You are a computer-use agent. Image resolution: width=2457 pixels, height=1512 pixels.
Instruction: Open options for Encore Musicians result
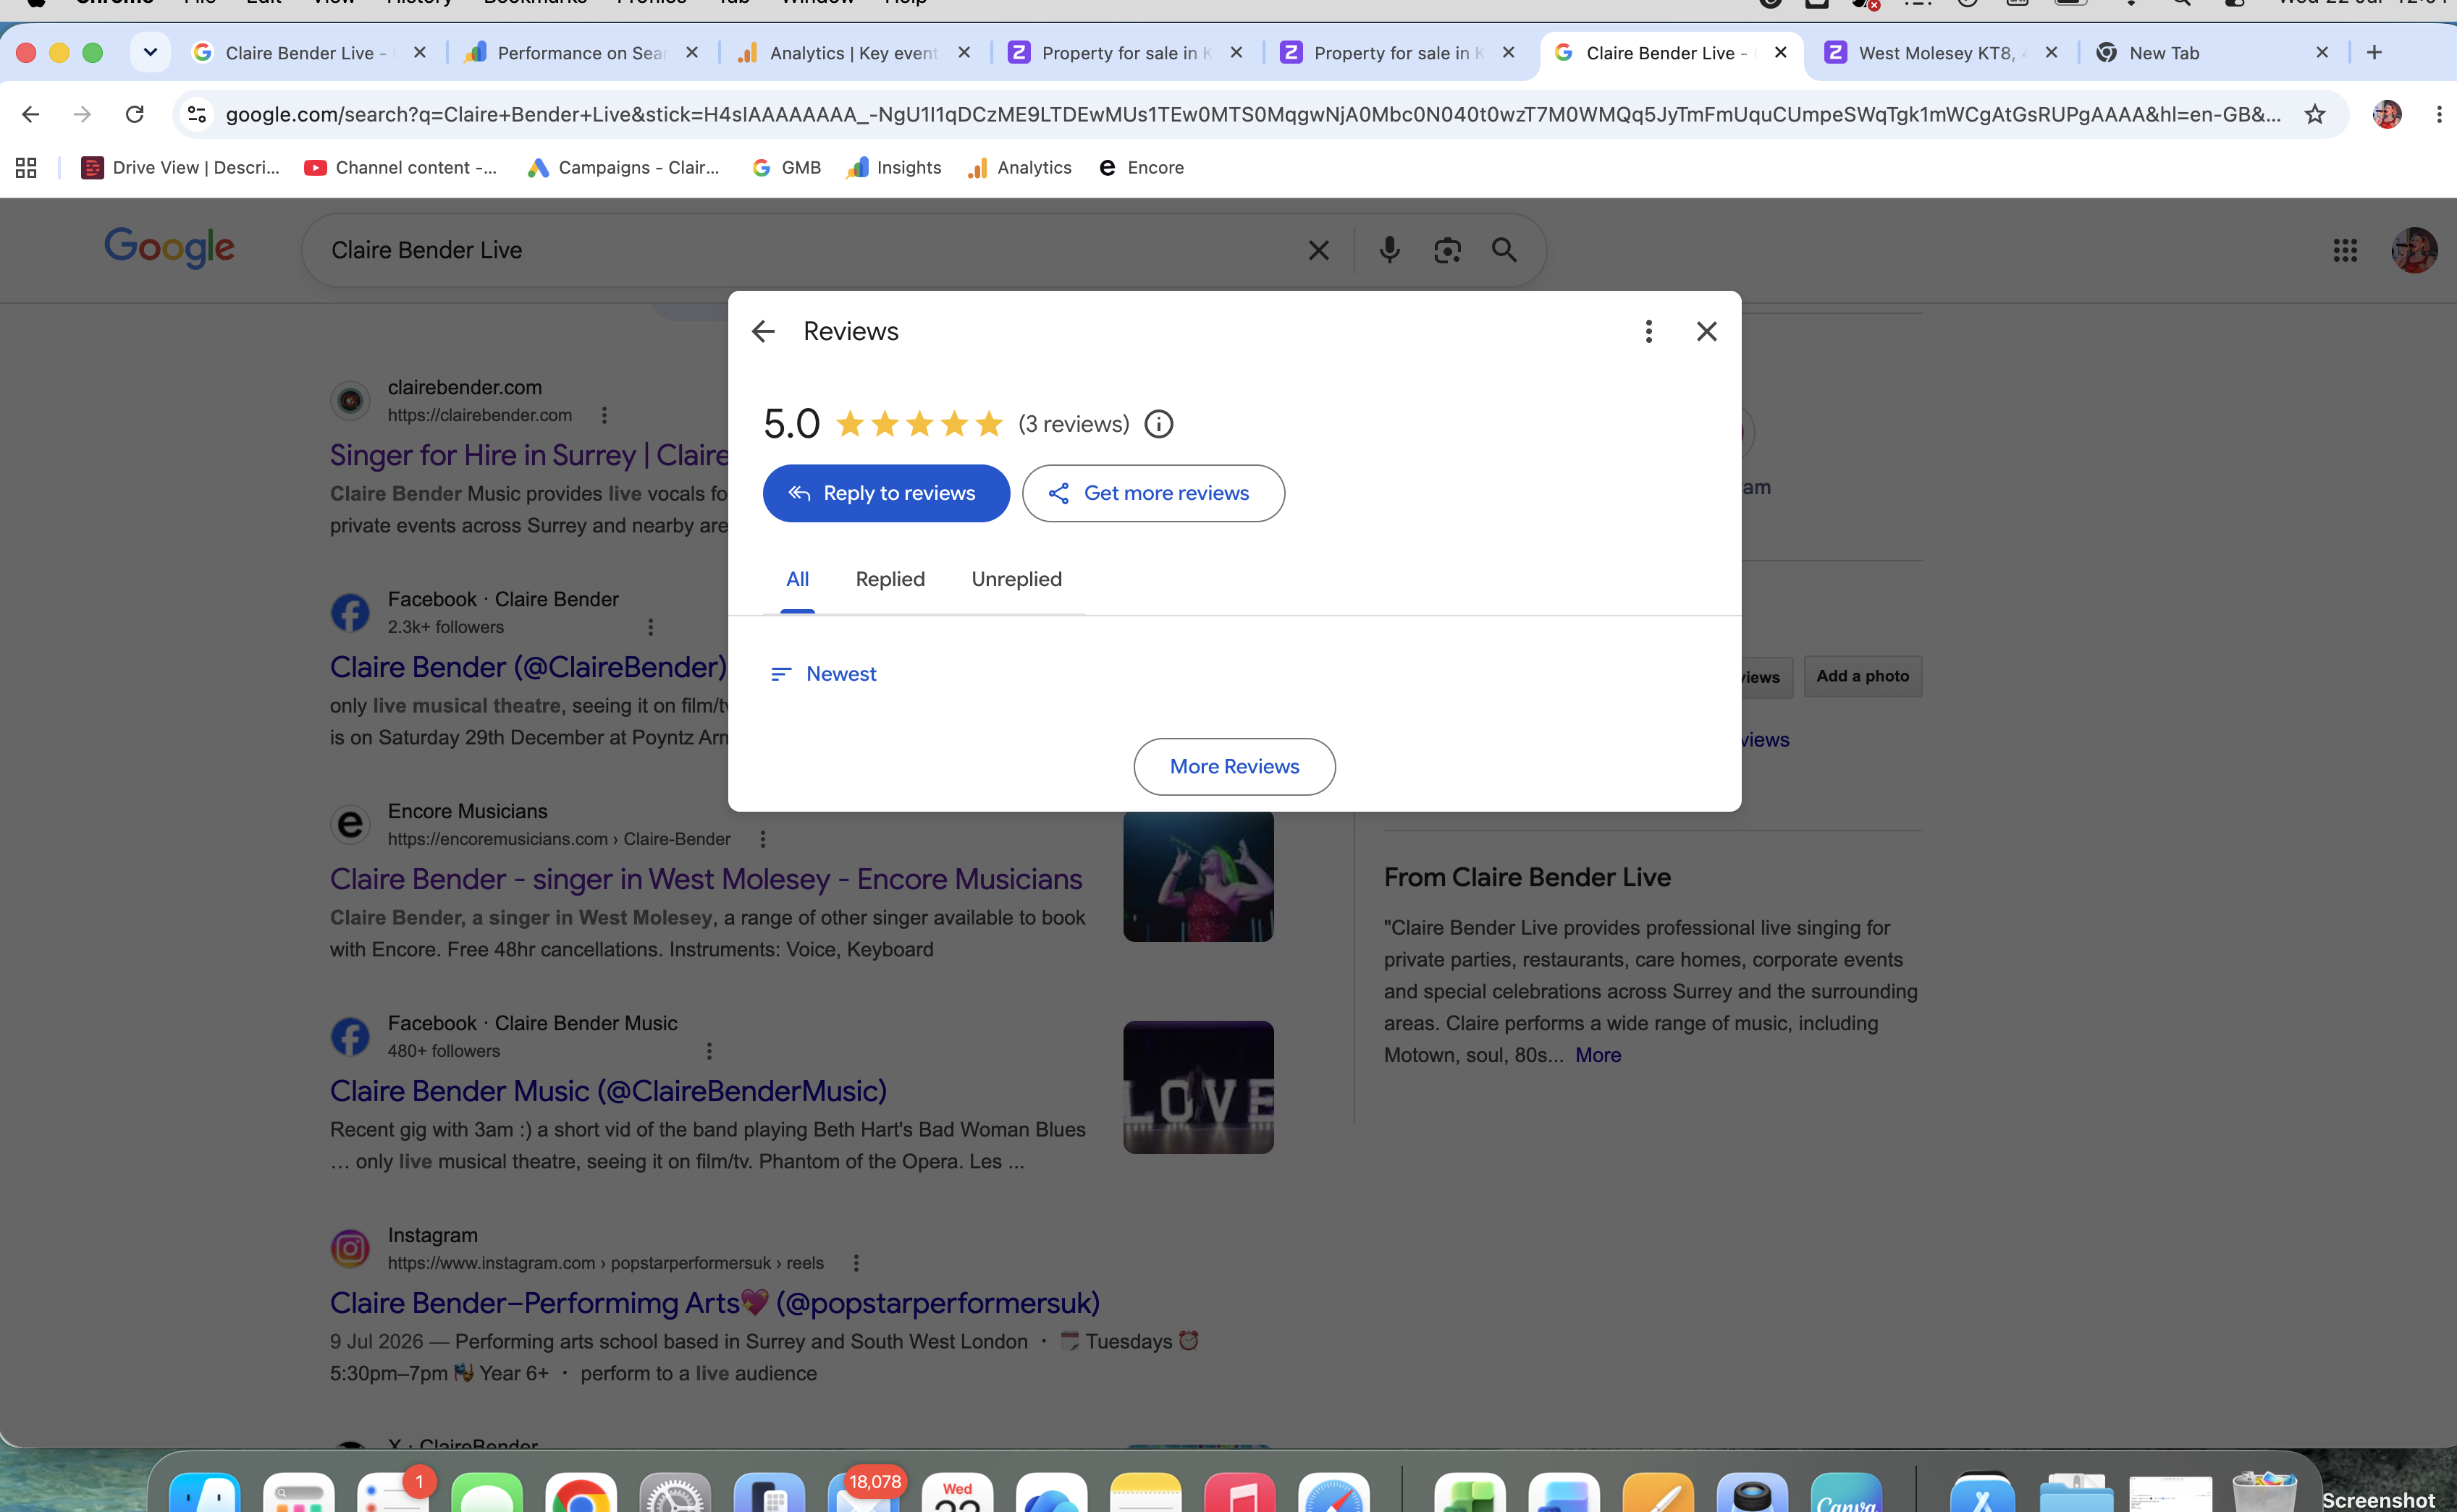pyautogui.click(x=762, y=839)
